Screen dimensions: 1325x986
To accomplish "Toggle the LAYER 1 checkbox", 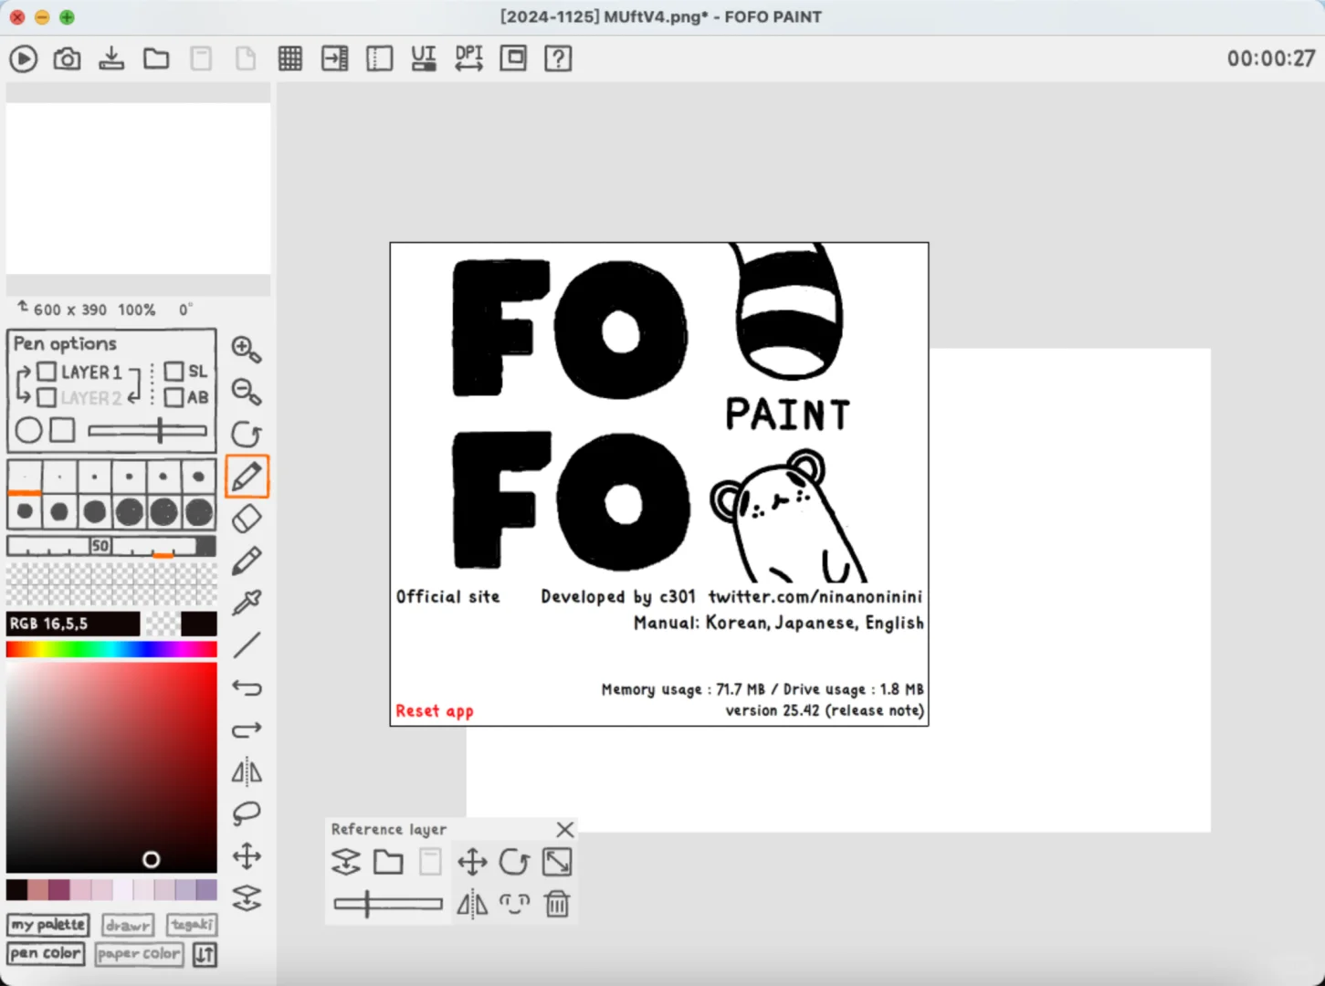I will tap(47, 372).
